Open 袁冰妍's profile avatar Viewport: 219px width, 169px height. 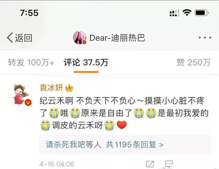click(x=20, y=94)
